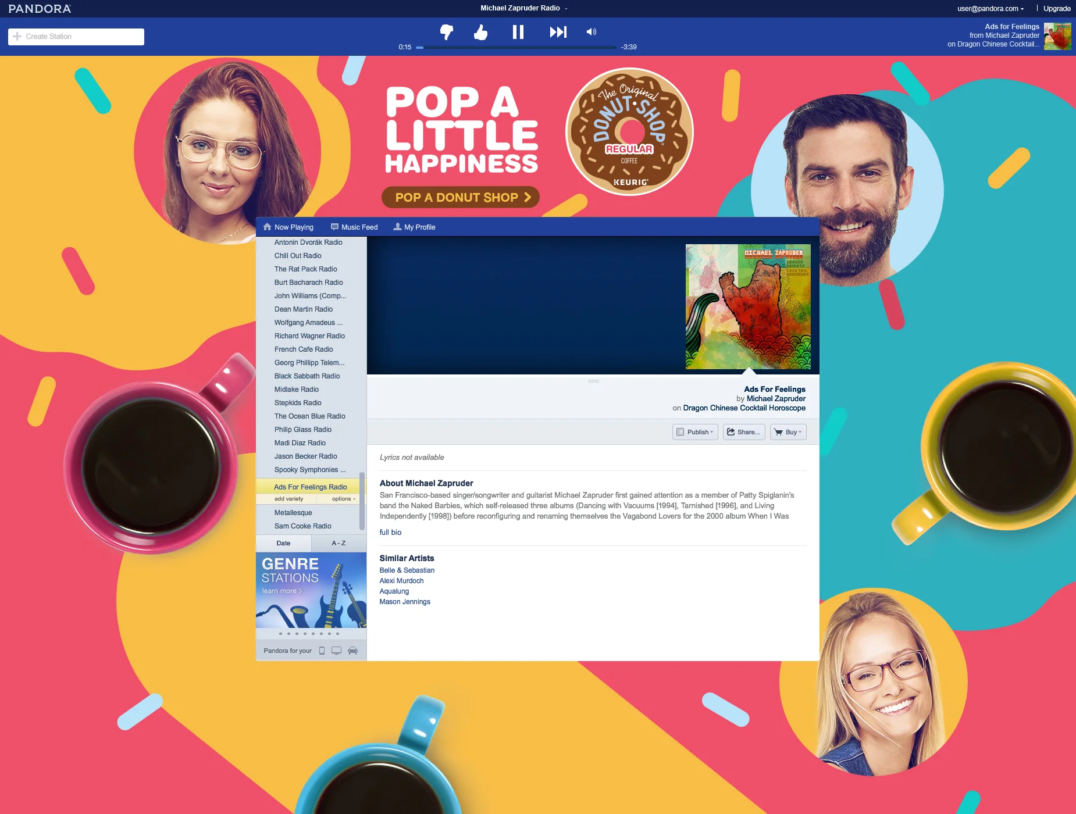Click the Music Feed icon
Screen dimensions: 1076x814
334,227
